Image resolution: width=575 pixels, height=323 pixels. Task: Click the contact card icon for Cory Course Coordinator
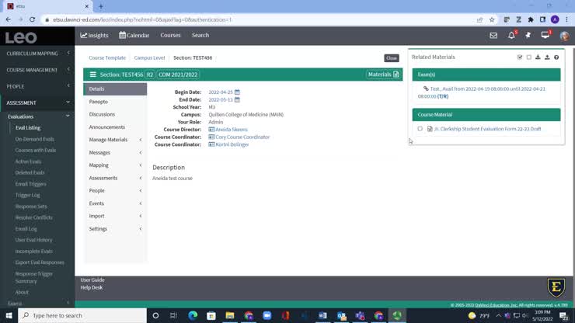coord(211,137)
